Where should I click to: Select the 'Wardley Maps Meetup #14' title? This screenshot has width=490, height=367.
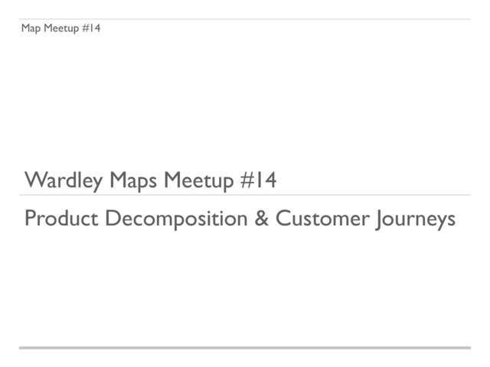click(150, 180)
